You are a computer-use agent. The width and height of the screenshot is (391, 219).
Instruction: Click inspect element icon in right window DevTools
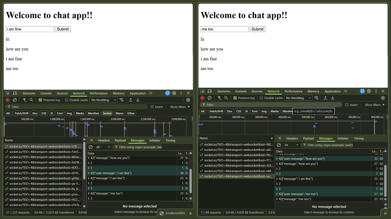click(x=203, y=91)
